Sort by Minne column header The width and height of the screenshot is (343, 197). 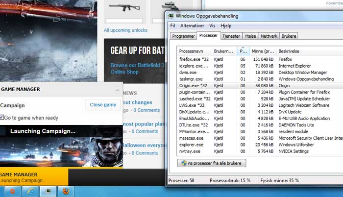click(x=263, y=51)
